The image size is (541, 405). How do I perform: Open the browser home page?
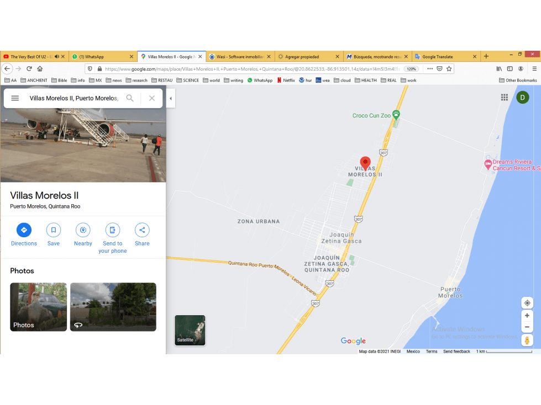(40, 69)
